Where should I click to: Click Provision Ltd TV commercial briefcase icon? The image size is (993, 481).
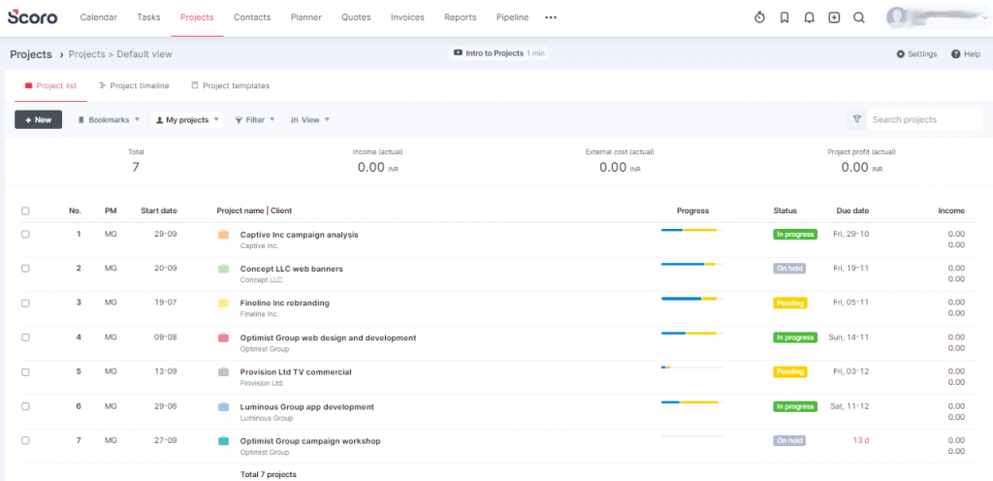[x=223, y=372]
